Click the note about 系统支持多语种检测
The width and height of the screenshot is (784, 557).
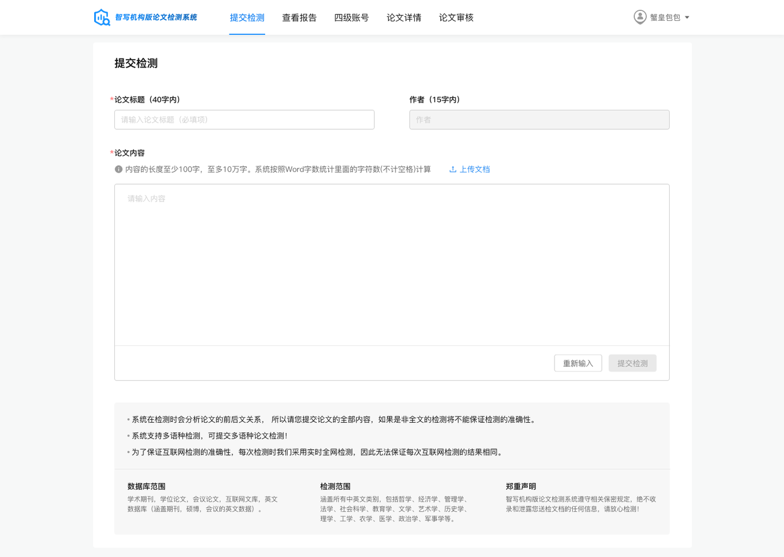pos(209,436)
